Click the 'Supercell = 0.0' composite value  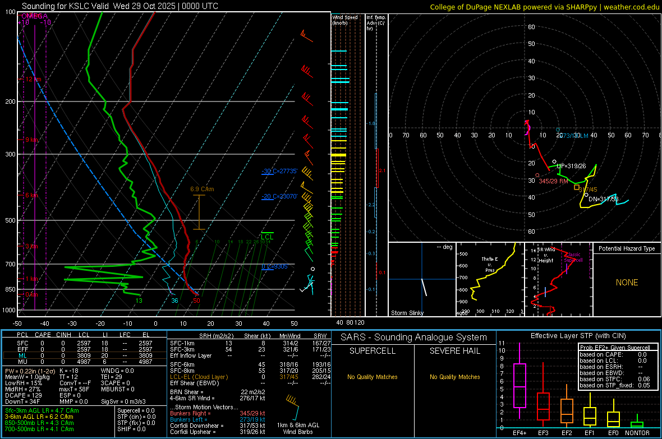(x=136, y=410)
